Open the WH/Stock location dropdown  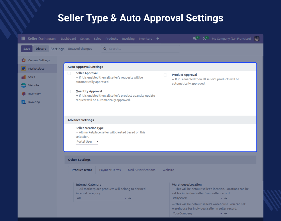coord(197,198)
